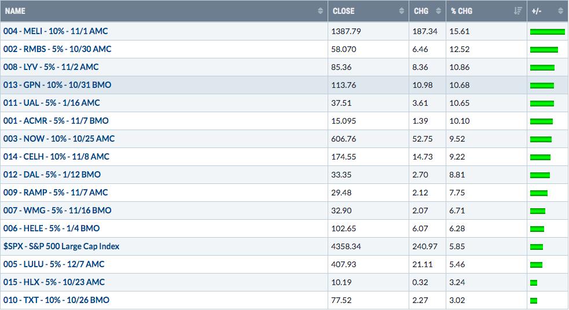Select the 013 - GPN row link
Screen dimensions: 569x310
point(57,85)
